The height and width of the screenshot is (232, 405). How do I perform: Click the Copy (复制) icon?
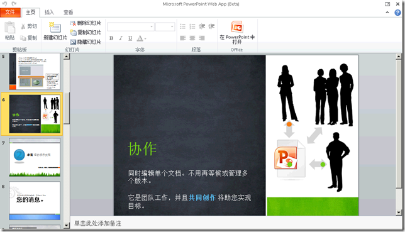tap(23, 38)
